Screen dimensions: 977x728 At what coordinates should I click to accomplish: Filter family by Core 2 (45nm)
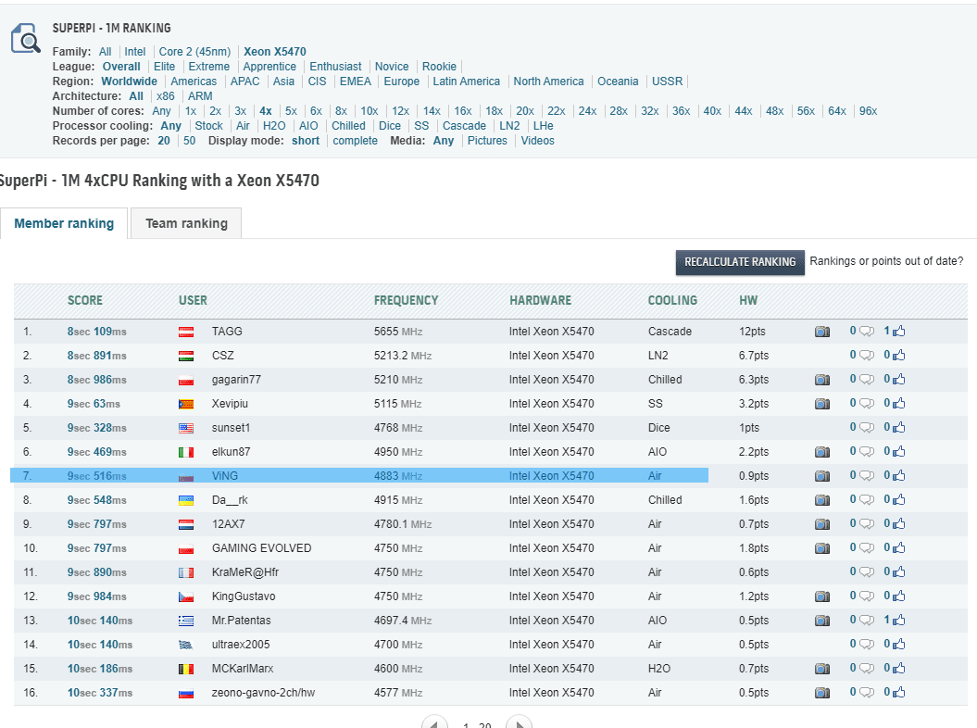pos(194,52)
